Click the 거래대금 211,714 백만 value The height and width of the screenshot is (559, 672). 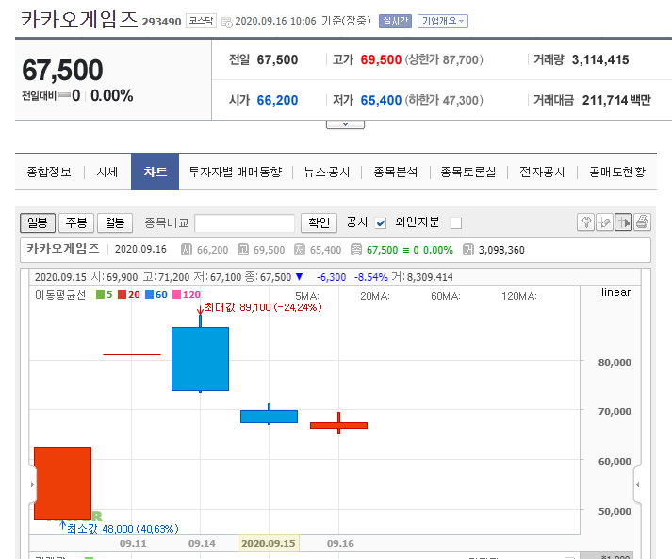coord(616,100)
